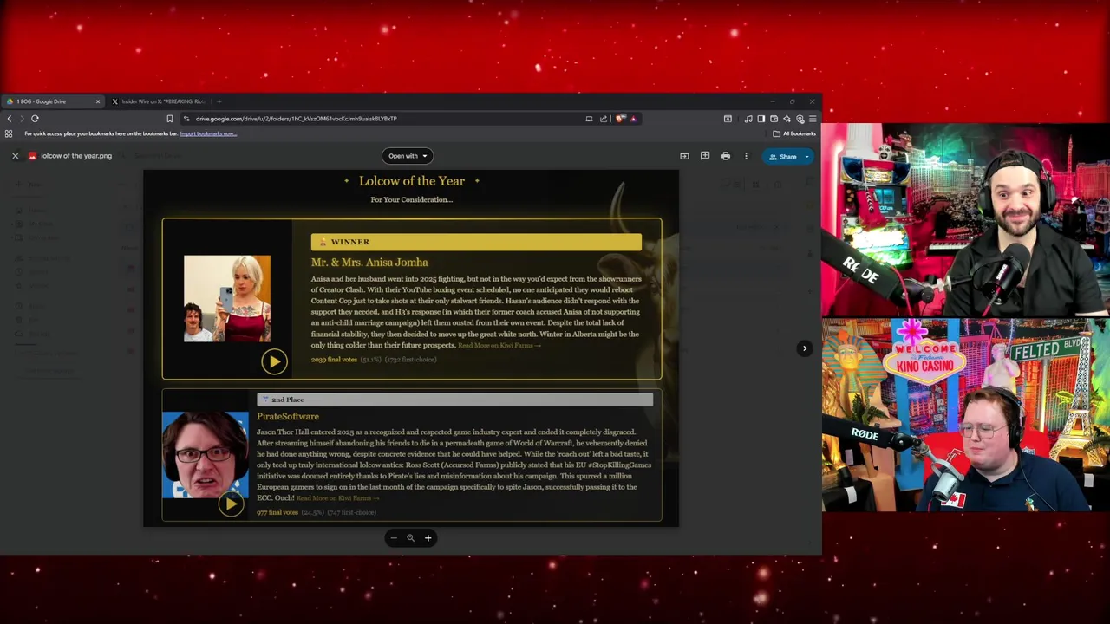Image resolution: width=1110 pixels, height=624 pixels.
Task: Click the Add comment icon
Action: pyautogui.click(x=705, y=156)
